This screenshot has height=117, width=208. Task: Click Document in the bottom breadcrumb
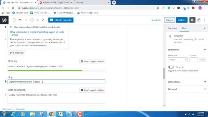7,109
